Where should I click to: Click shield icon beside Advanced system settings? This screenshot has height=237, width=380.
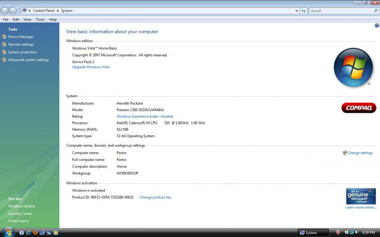pos(4,60)
